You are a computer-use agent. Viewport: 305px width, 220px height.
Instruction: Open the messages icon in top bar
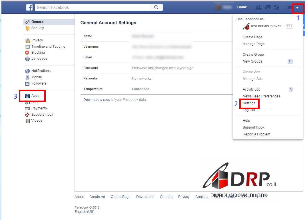[x=267, y=7]
